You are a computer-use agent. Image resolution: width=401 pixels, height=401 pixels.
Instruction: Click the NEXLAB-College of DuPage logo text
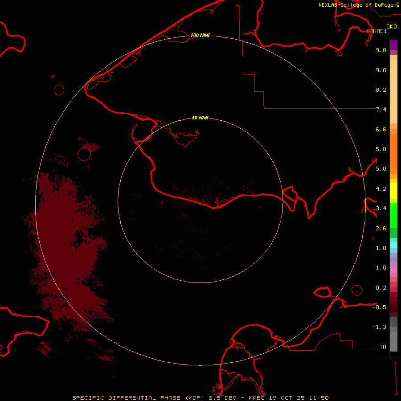pyautogui.click(x=356, y=5)
